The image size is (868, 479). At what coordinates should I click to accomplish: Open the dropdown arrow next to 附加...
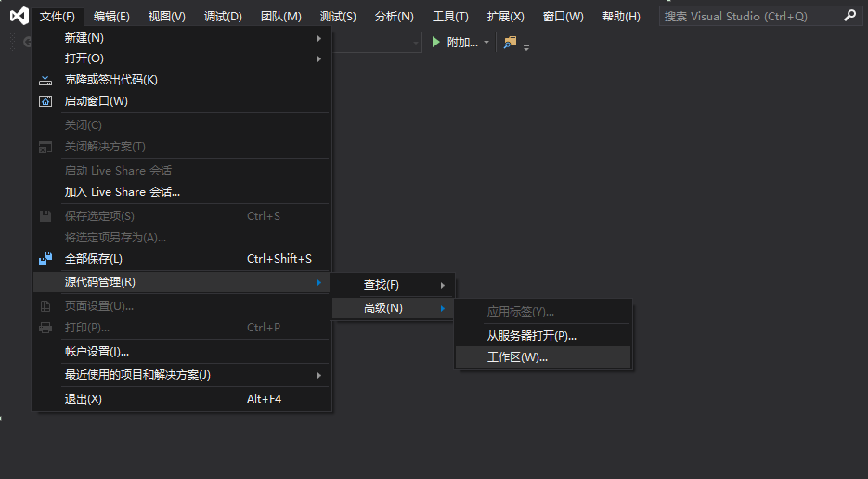coord(486,42)
